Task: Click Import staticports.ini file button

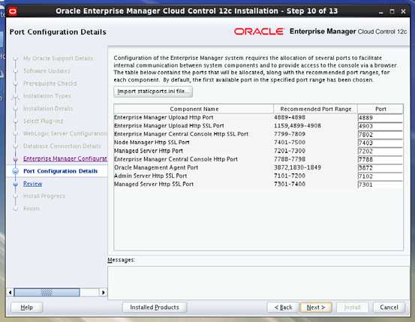Action: tap(153, 92)
